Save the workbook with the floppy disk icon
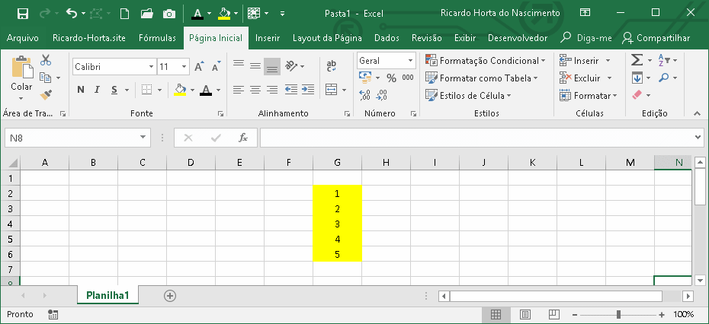 tap(23, 14)
